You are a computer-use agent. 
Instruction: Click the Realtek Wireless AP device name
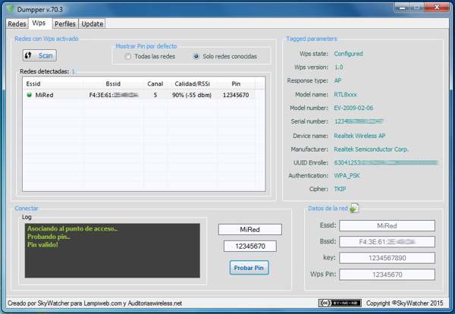[359, 136]
